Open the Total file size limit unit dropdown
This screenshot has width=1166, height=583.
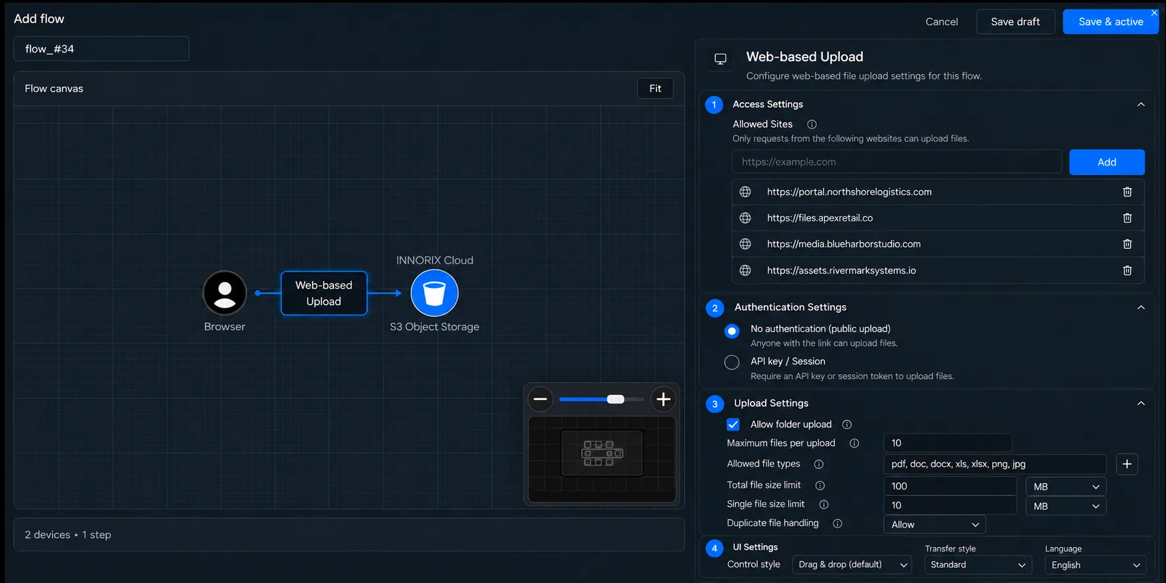pyautogui.click(x=1066, y=486)
